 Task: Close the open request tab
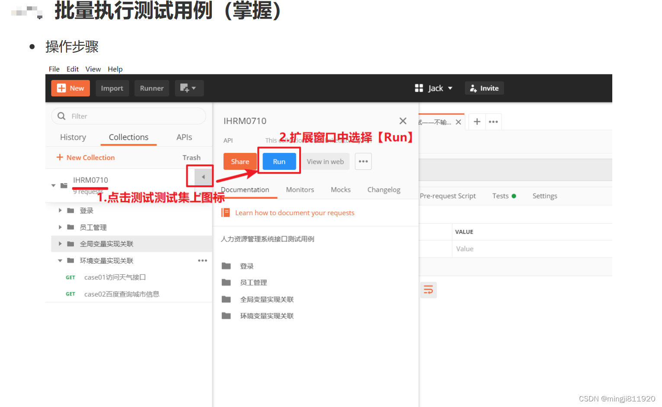pyautogui.click(x=458, y=122)
